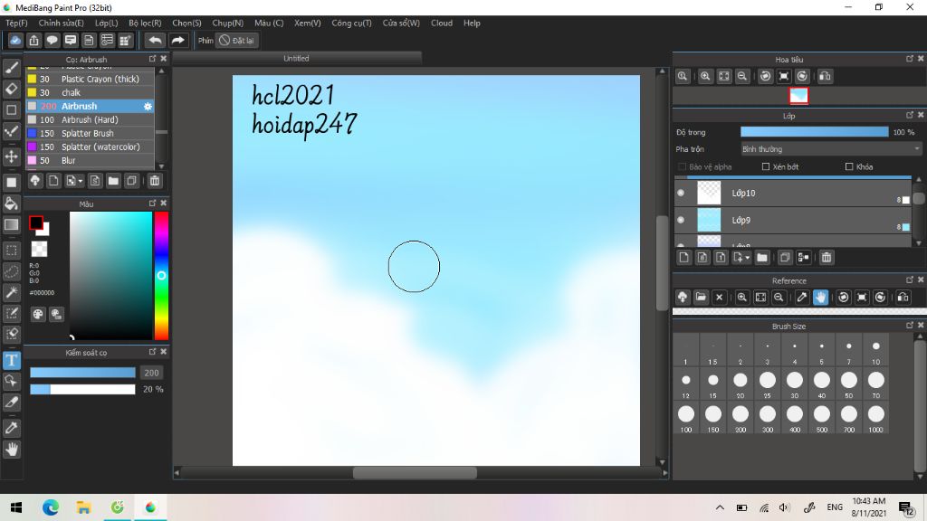Toggle the Đặt lại snap button
Image resolution: width=927 pixels, height=521 pixels.
tap(236, 40)
